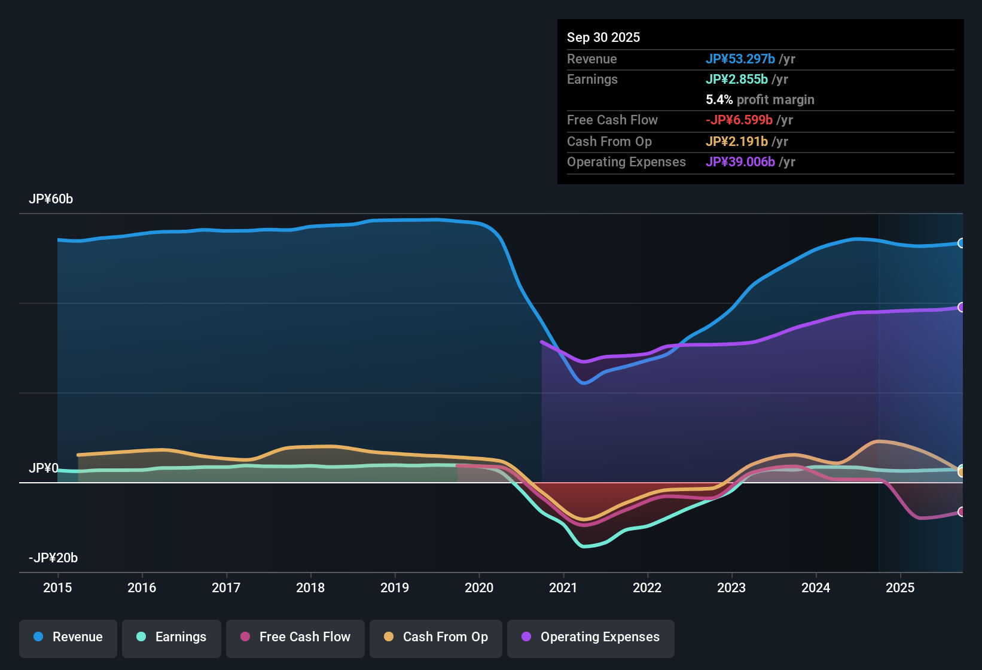Select the Operating Expenses endpoint marker
Image resolution: width=982 pixels, height=670 pixels.
pyautogui.click(x=962, y=307)
